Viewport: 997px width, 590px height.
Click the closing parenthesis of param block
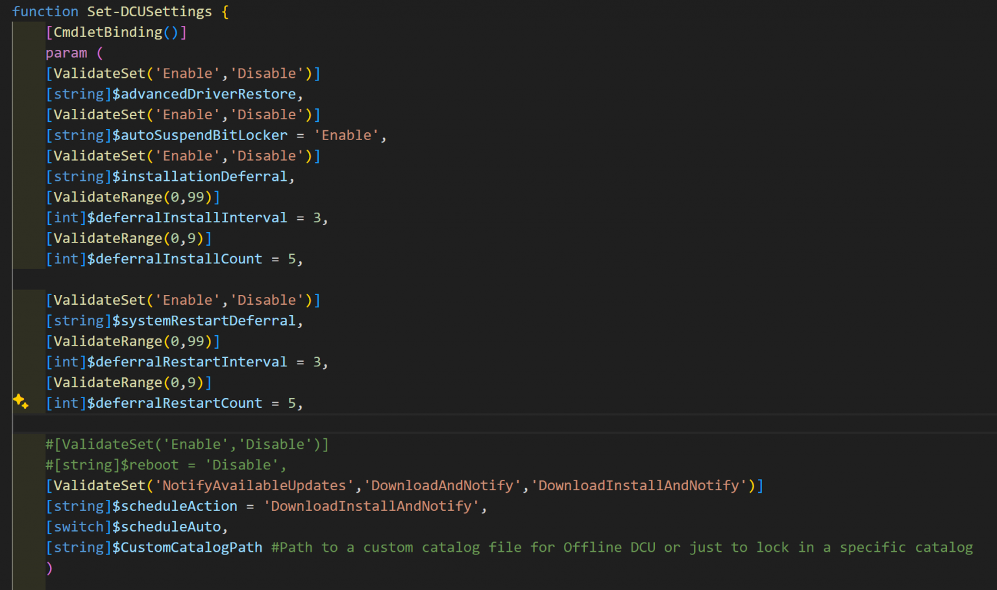click(x=49, y=569)
